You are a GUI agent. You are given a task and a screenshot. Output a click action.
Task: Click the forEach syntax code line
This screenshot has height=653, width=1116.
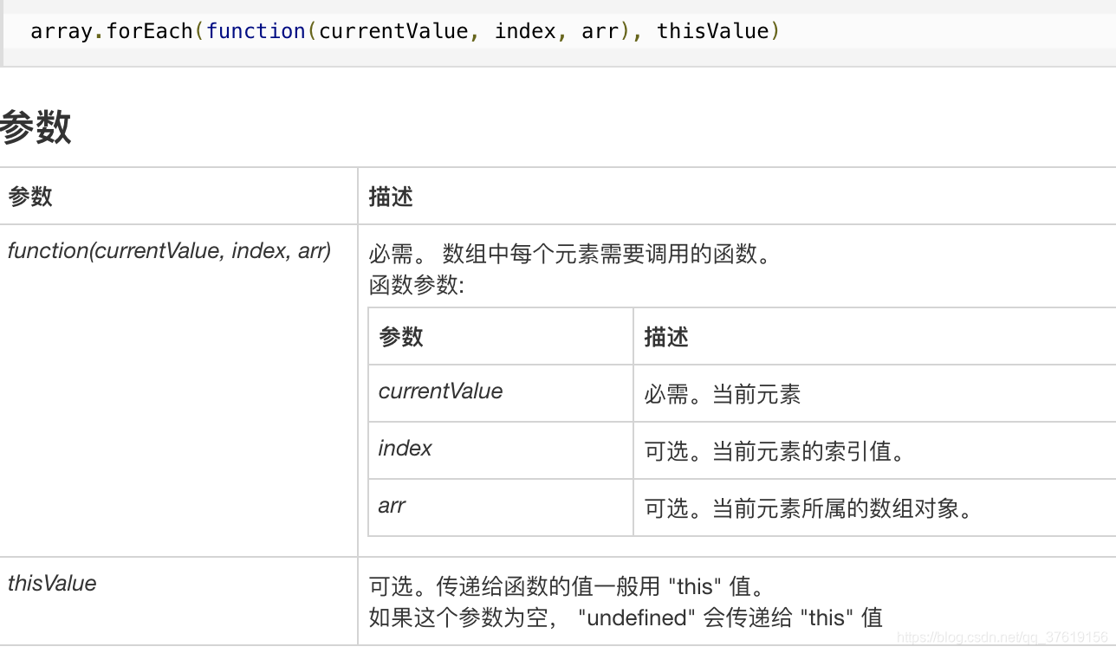click(406, 32)
